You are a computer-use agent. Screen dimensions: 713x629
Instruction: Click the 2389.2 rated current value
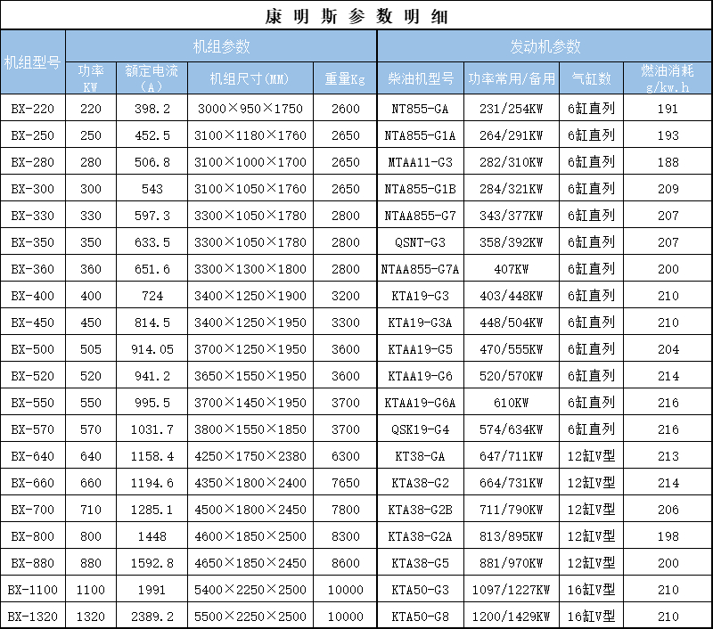(152, 617)
